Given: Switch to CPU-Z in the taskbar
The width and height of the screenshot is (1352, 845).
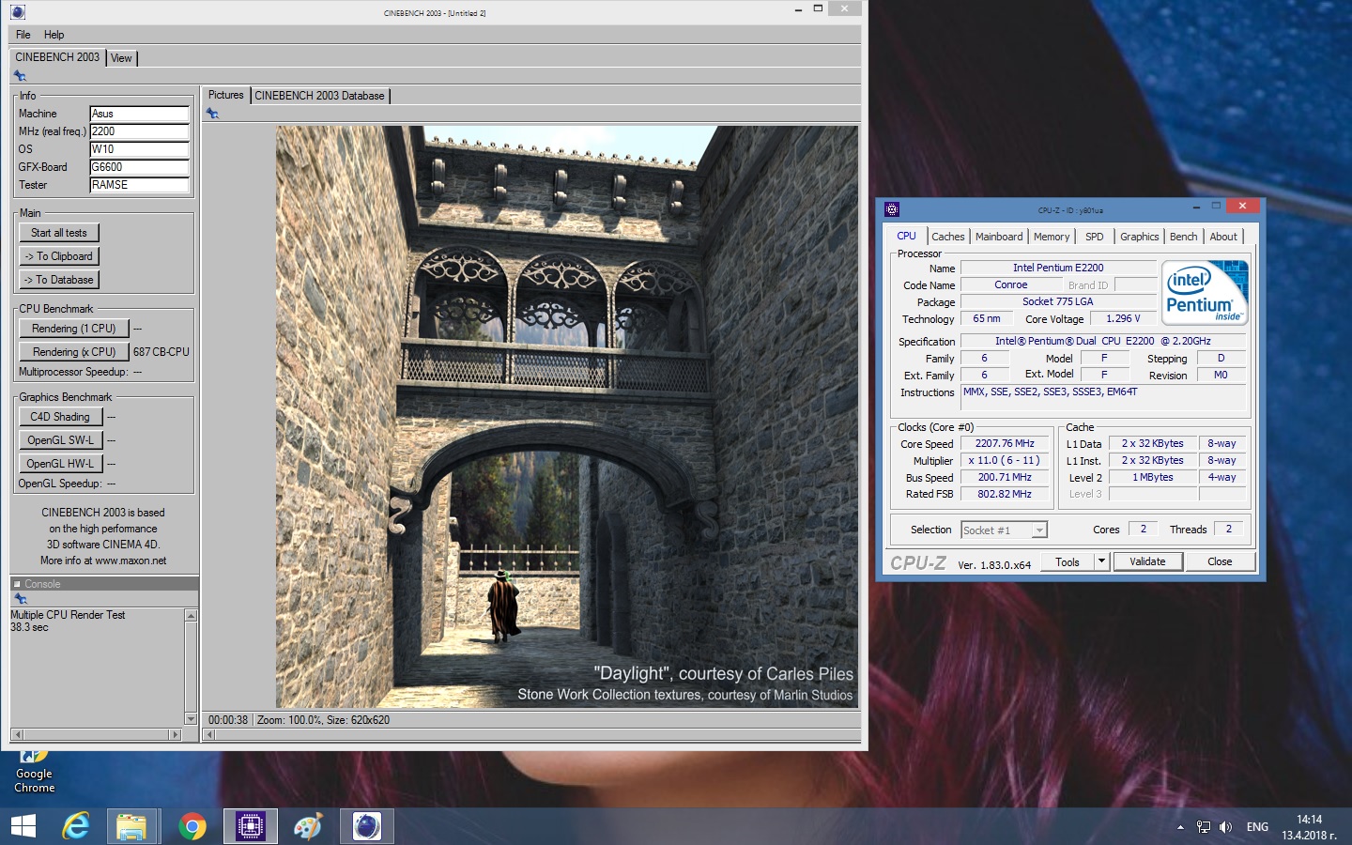Looking at the screenshot, I should point(250,826).
